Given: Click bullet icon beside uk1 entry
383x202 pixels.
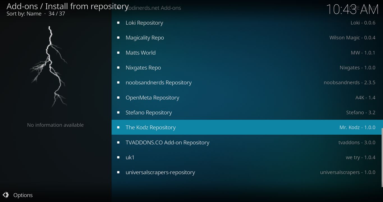Looking at the screenshot, I should tap(118, 157).
